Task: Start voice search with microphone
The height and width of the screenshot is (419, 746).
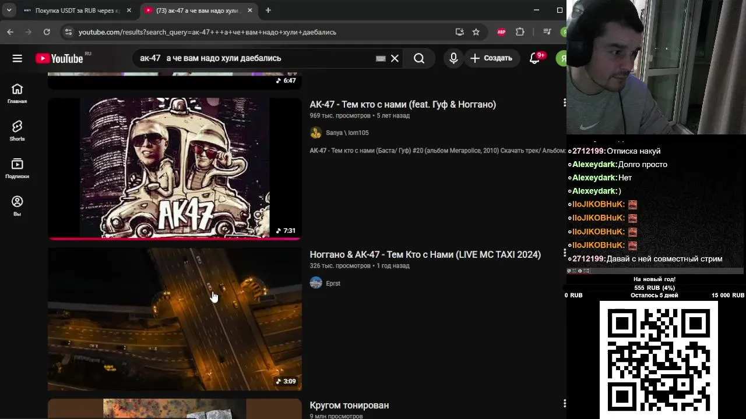Action: click(453, 58)
